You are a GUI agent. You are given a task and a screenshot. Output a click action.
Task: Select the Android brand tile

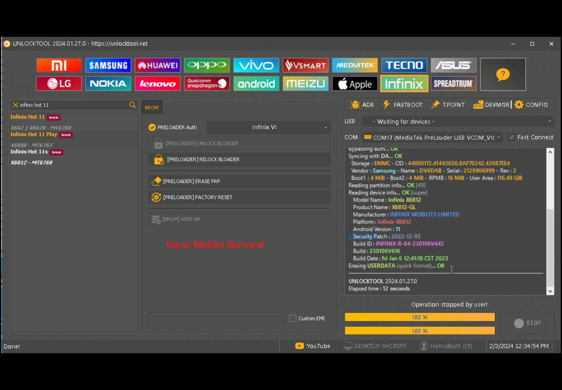pyautogui.click(x=256, y=83)
